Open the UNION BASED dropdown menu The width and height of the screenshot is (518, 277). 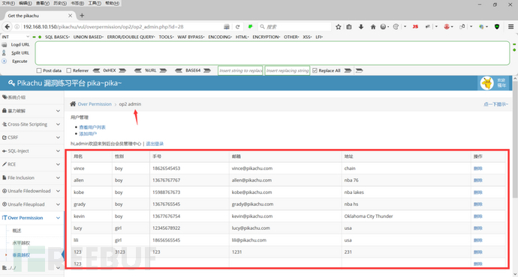click(88, 37)
